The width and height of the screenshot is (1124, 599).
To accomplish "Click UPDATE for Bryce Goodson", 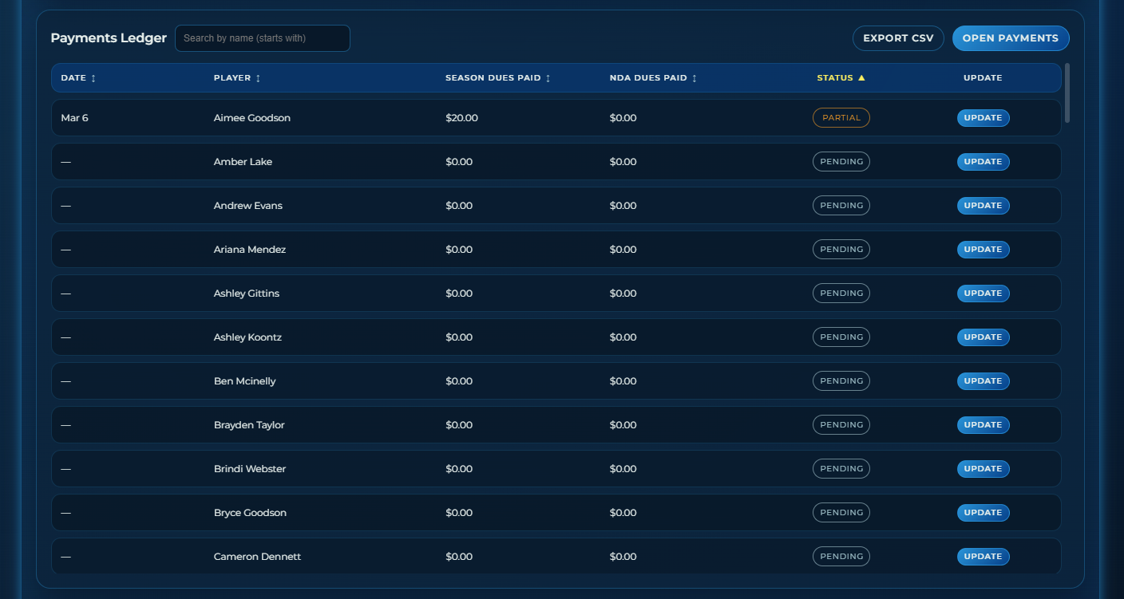I will point(983,512).
